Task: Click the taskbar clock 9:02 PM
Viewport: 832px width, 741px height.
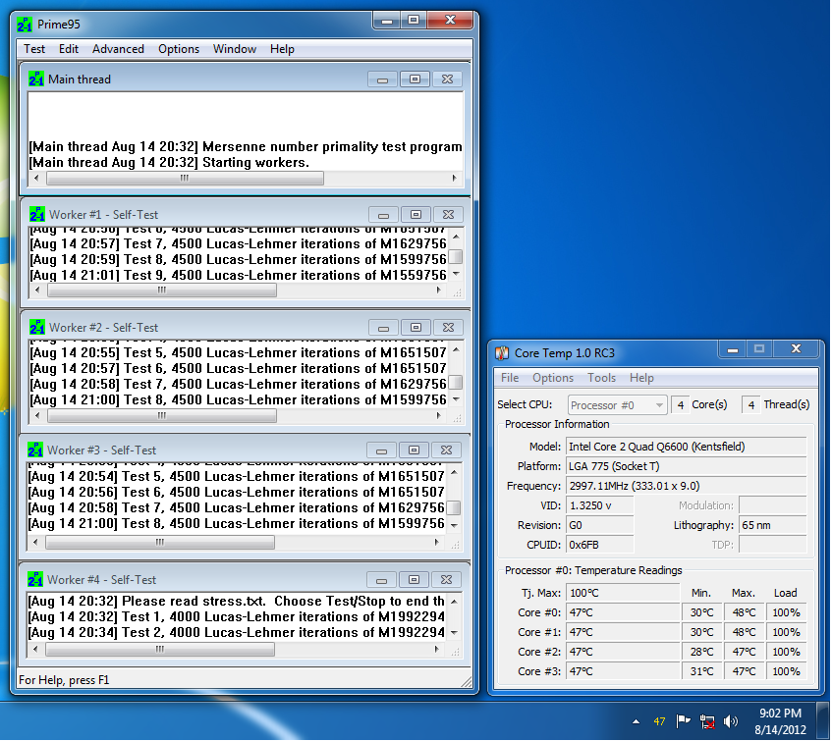Action: click(x=780, y=714)
